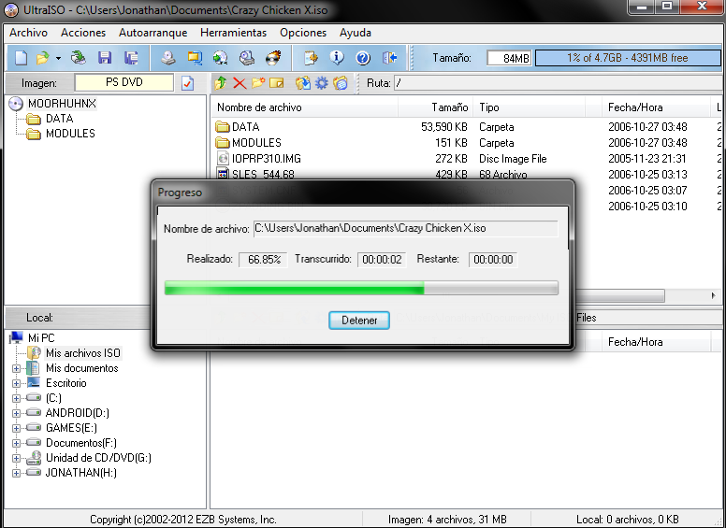Click the Rename icon in image toolbar

(x=276, y=83)
